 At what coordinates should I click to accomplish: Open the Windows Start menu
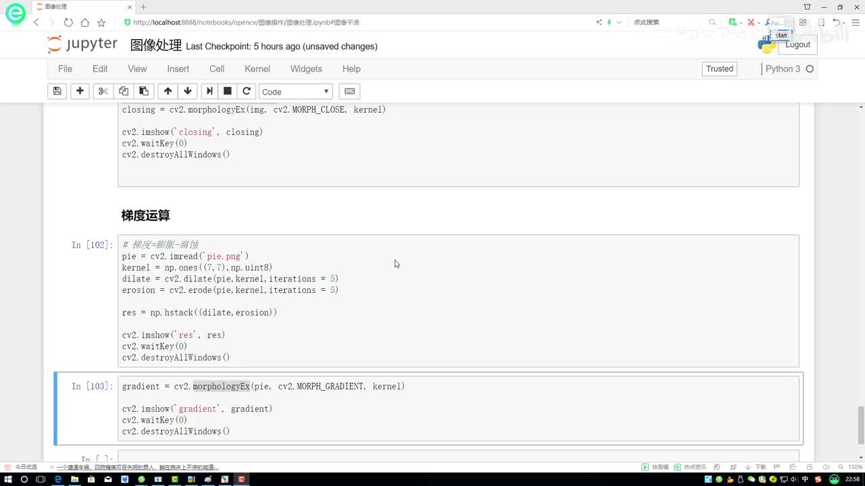point(7,479)
